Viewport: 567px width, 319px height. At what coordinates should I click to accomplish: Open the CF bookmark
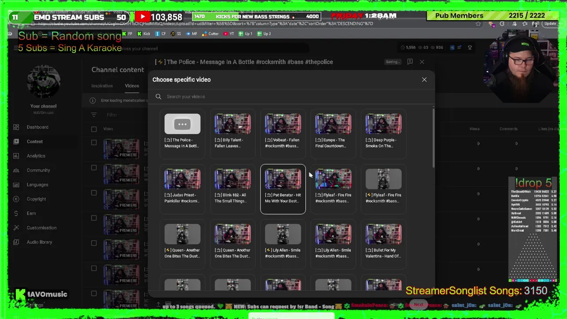(160, 34)
